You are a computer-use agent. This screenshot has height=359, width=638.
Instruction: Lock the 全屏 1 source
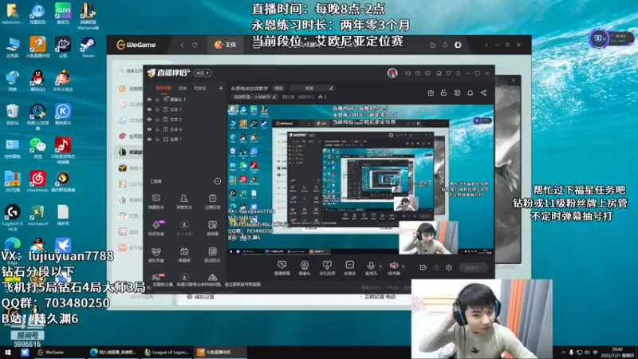(x=157, y=139)
